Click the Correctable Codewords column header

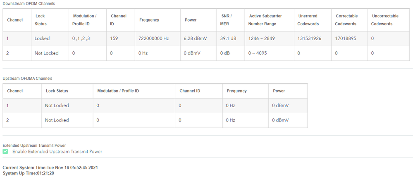coord(346,20)
